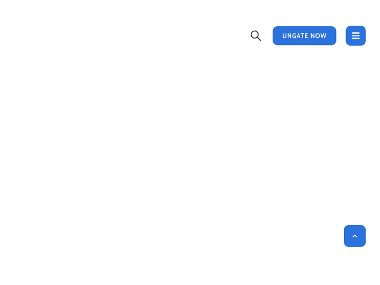Click the scroll-to-top arrow button
The image size is (380, 285).
point(355,236)
